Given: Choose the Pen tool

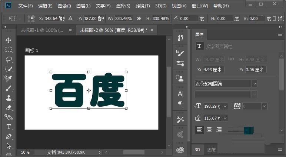Looking at the screenshot, I should coord(8,136).
